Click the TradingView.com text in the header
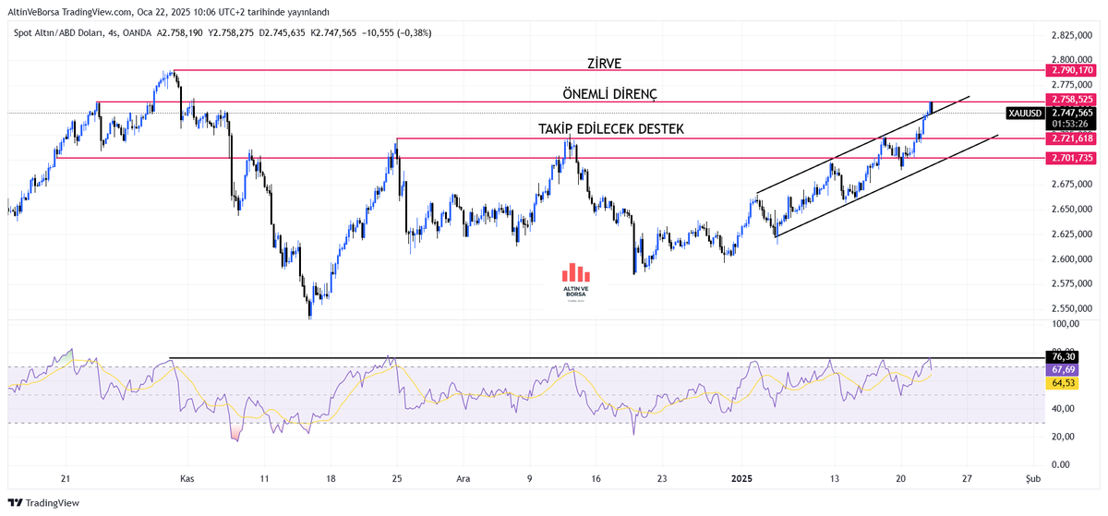 point(99,12)
